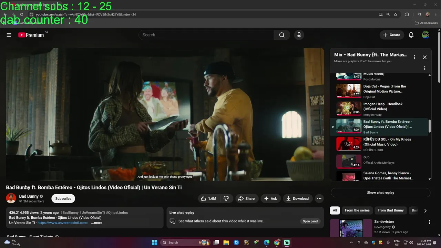Select the From the series chip
The image size is (441, 248).
click(357, 210)
